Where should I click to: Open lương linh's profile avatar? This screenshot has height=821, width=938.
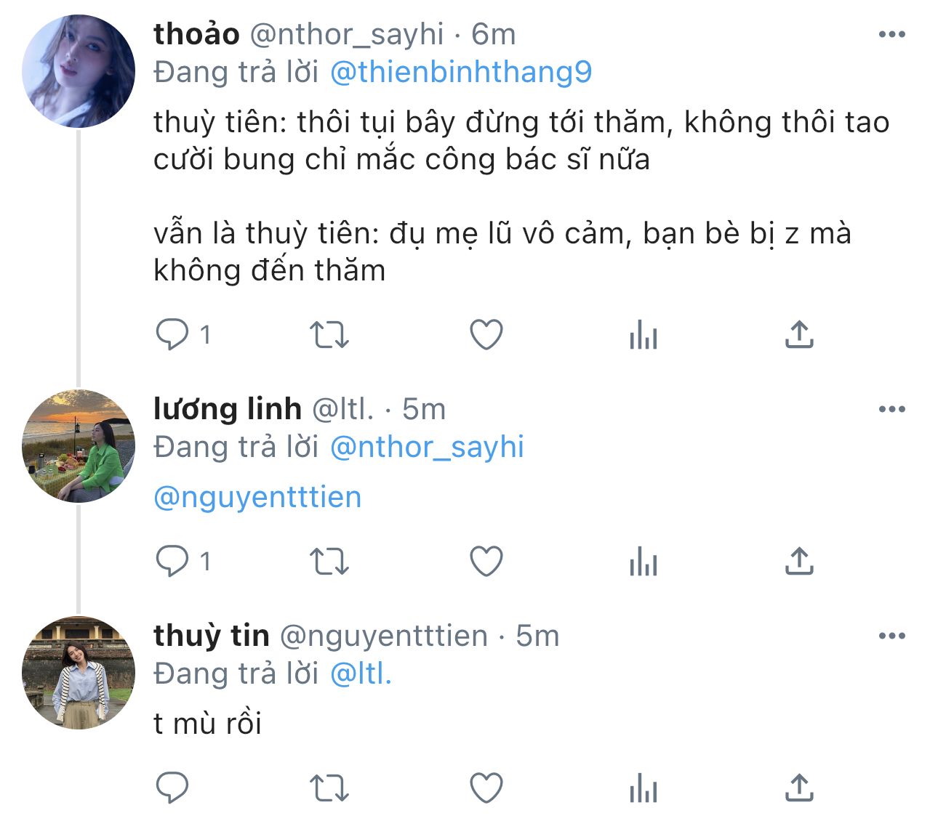79,446
